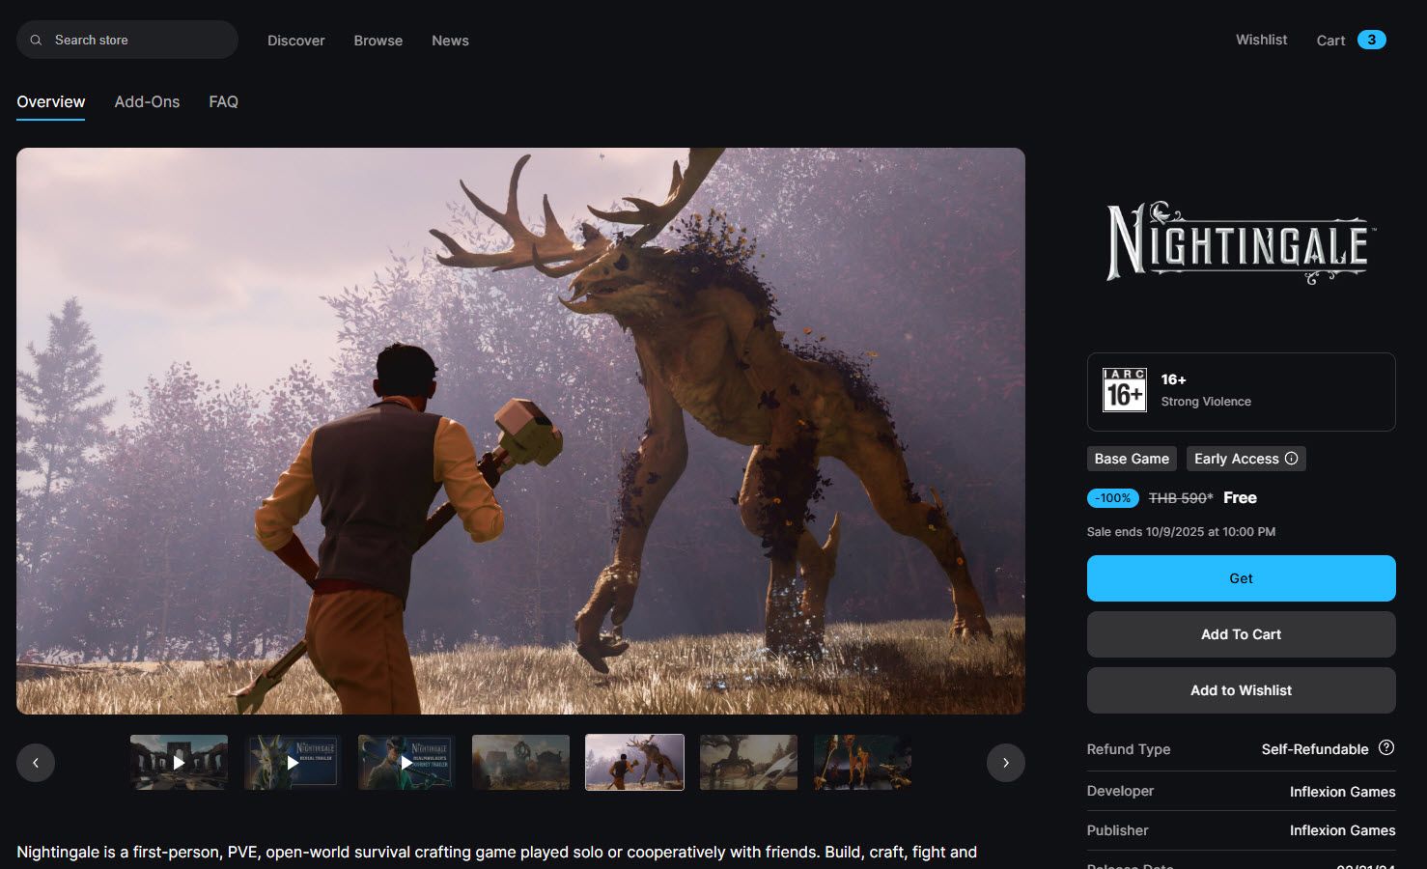1427x869 pixels.
Task: Click Add To Cart
Action: tap(1242, 634)
